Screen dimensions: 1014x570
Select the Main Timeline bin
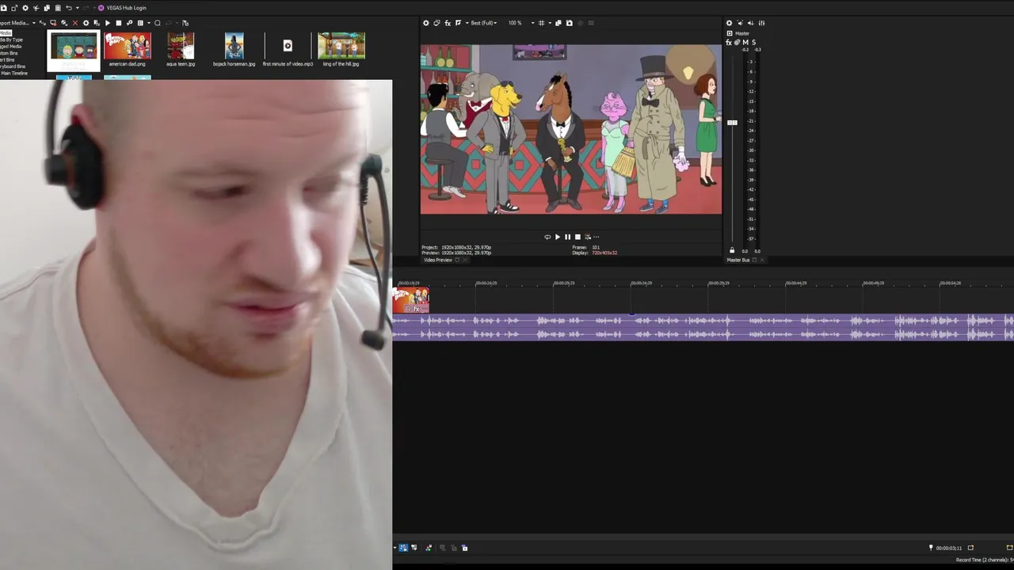pos(14,73)
